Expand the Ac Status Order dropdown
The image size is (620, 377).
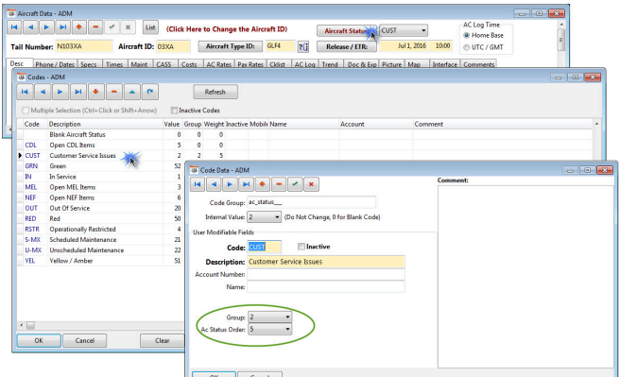(x=287, y=329)
